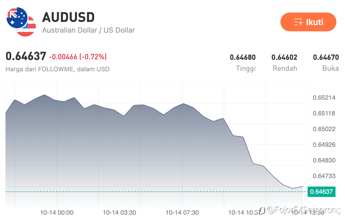This screenshot has height=223, width=345.
Task: Click the 0.64733 price axis label
Action: click(x=324, y=176)
